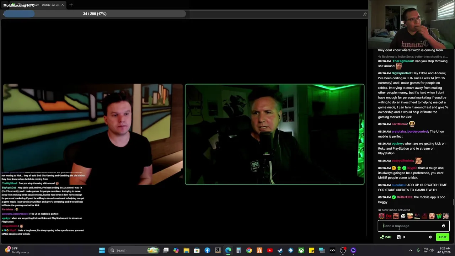
Task: Open vgukyy username in chat
Action: (x=397, y=144)
